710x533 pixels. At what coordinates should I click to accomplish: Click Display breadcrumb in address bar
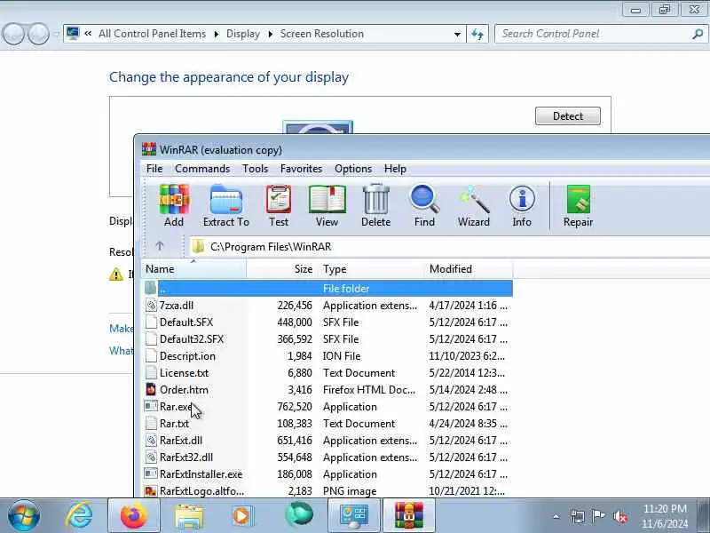[243, 34]
